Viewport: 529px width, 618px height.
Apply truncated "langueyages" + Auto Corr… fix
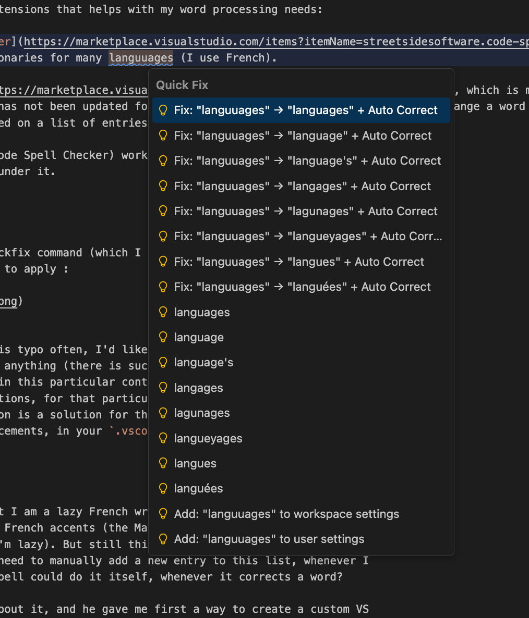pos(308,237)
